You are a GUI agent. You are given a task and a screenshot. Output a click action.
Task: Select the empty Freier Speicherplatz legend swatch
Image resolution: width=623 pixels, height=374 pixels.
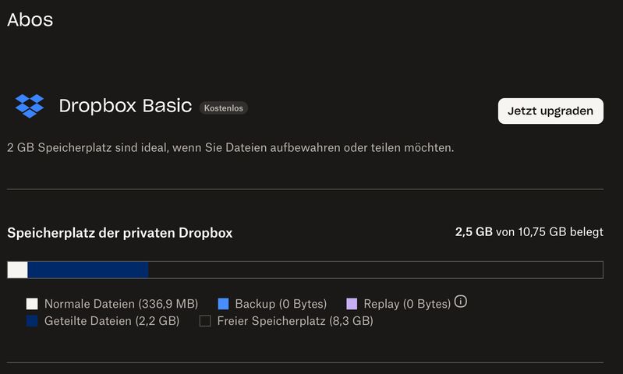[x=205, y=321]
